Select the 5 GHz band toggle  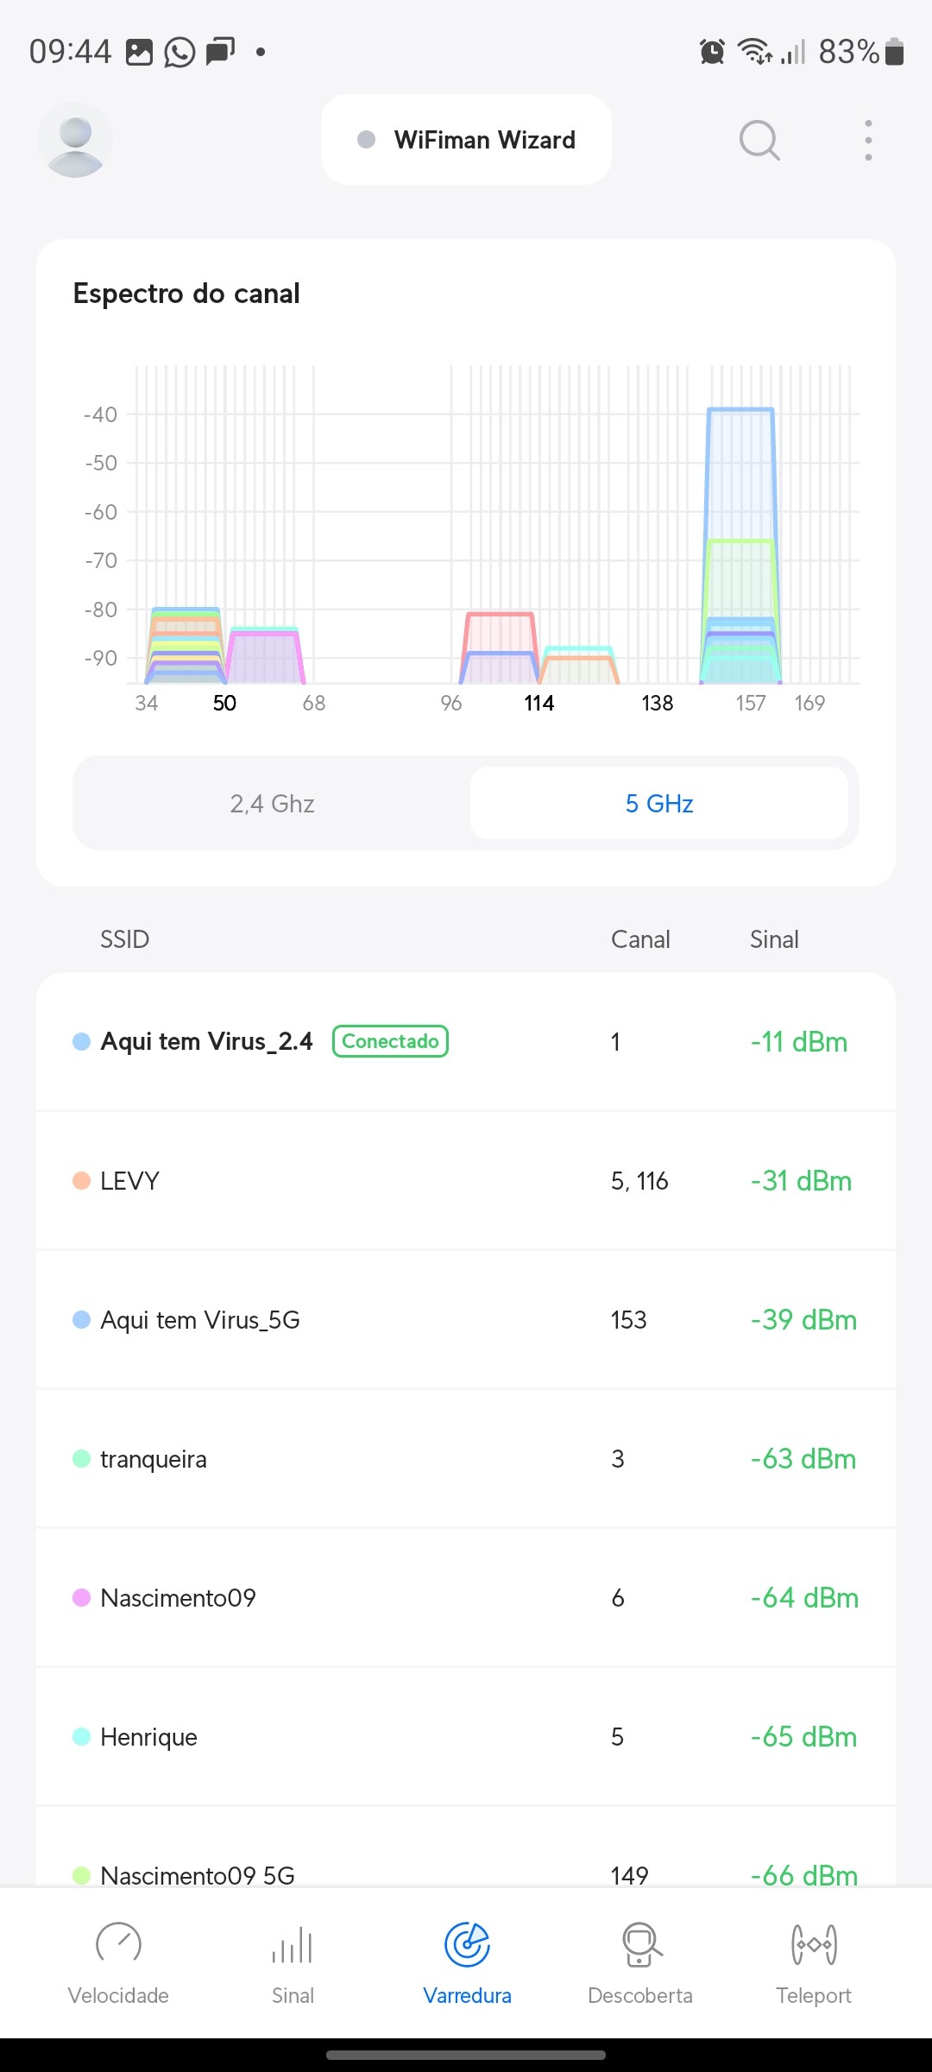coord(659,804)
